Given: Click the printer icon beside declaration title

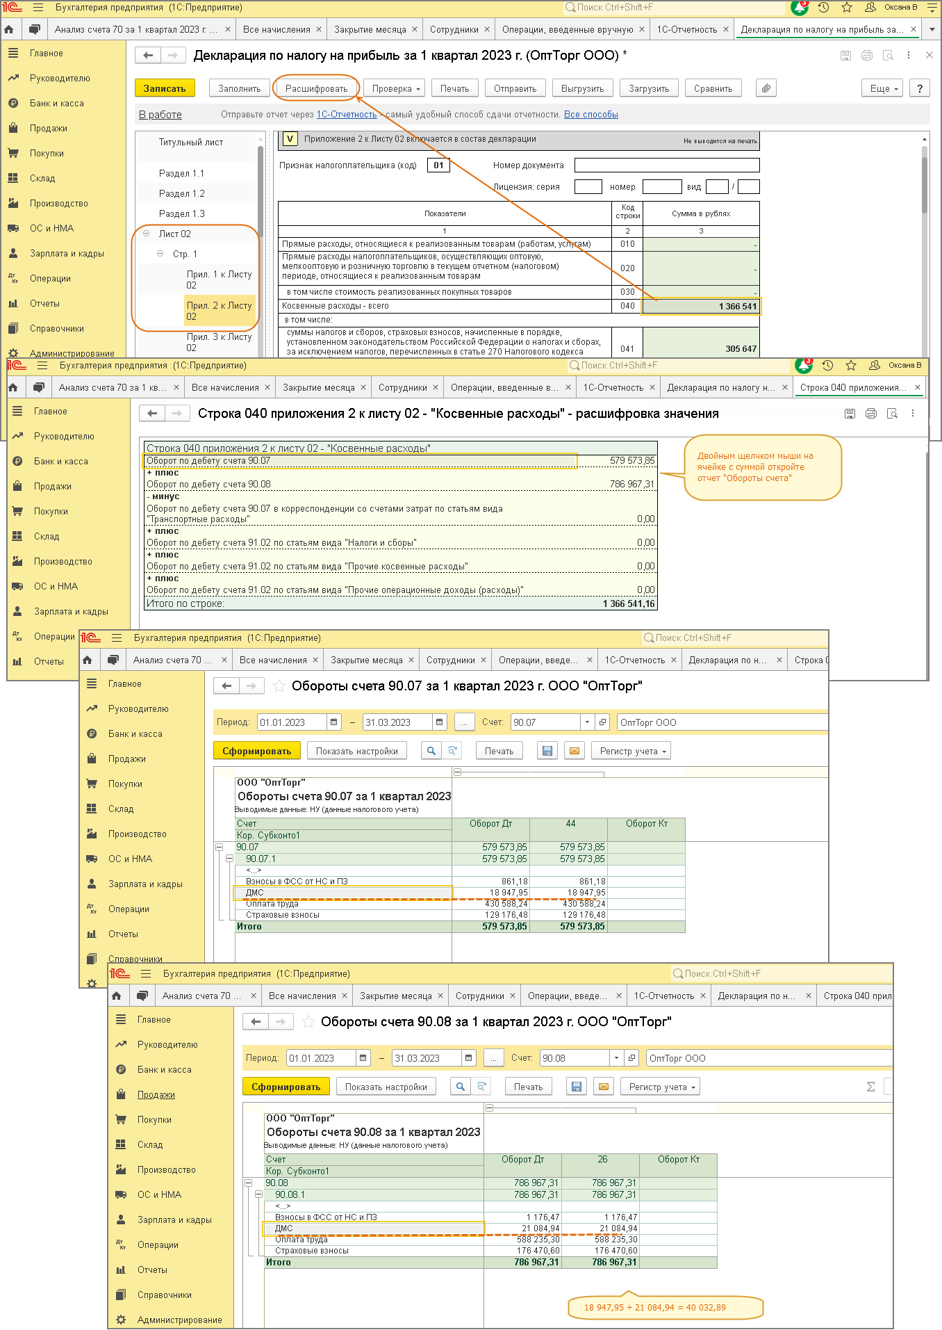Looking at the screenshot, I should pyautogui.click(x=866, y=56).
